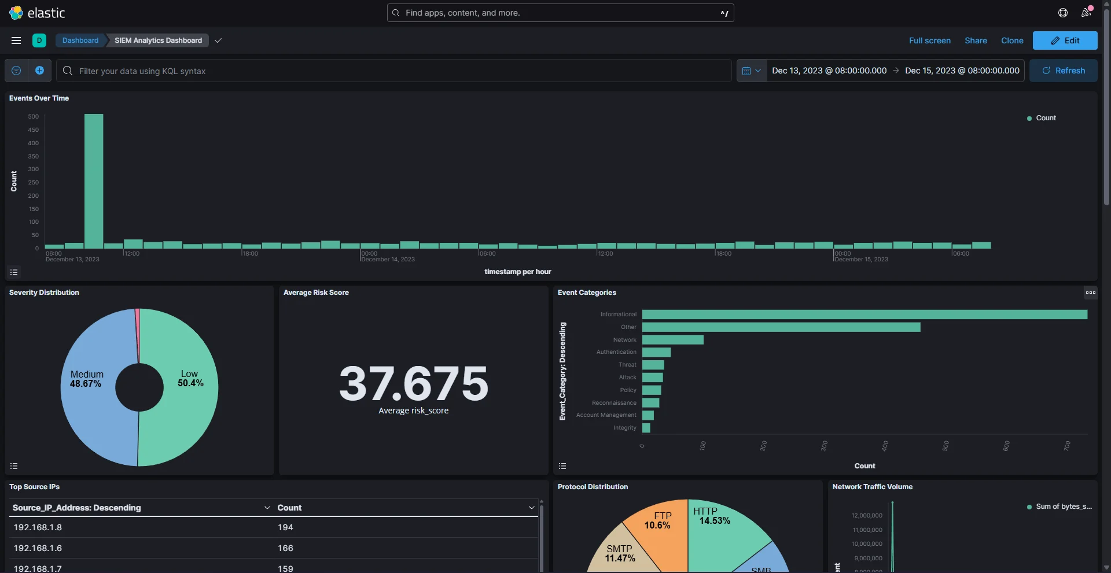Open the filter options icon beside KQL bar
The width and height of the screenshot is (1111, 573).
click(x=16, y=71)
